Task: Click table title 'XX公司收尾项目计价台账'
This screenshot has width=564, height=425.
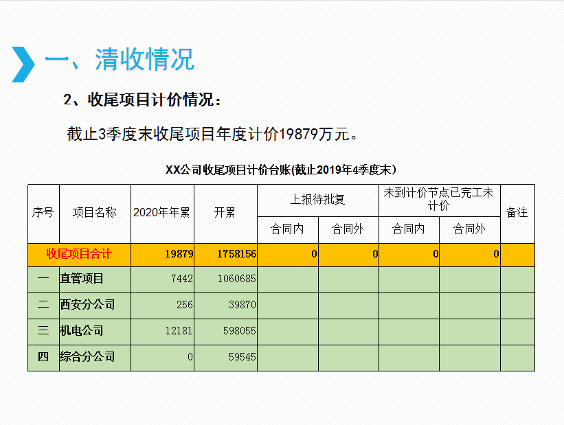Action: click(228, 170)
